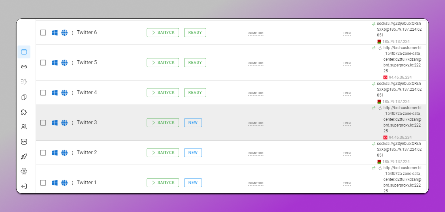The height and width of the screenshot is (212, 445).
Task: Open the Extensions puzzle icon in the sidebar
Action: (24, 112)
